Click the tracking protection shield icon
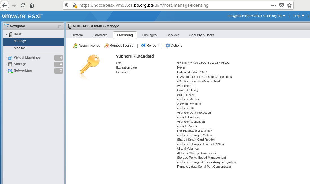The image size is (310, 184). 67,5
